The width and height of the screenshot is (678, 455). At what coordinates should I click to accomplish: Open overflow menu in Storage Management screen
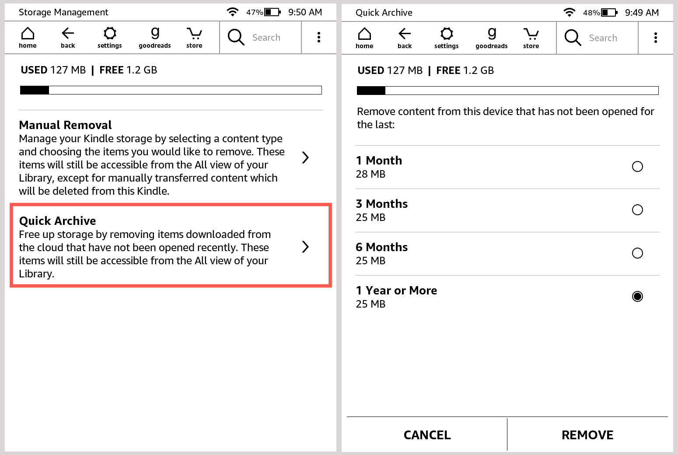[x=319, y=37]
